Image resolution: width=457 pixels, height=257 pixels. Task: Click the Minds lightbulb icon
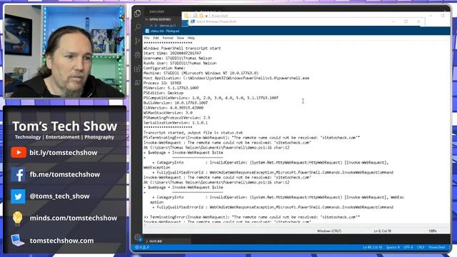[x=17, y=218]
